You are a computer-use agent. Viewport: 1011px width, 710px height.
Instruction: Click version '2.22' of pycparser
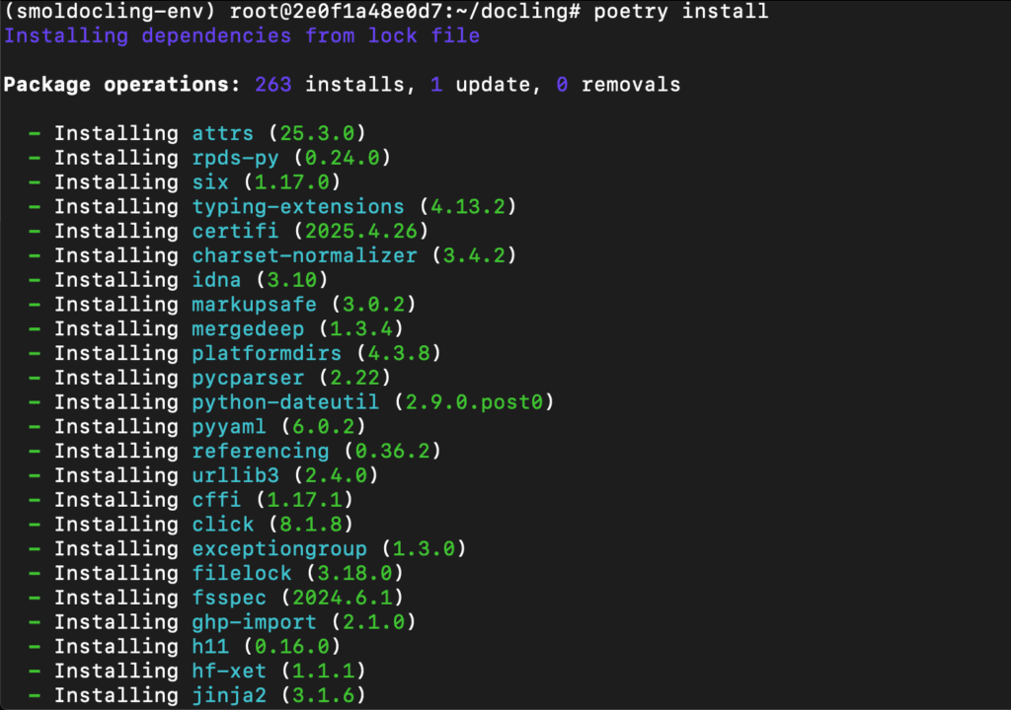pyautogui.click(x=354, y=378)
